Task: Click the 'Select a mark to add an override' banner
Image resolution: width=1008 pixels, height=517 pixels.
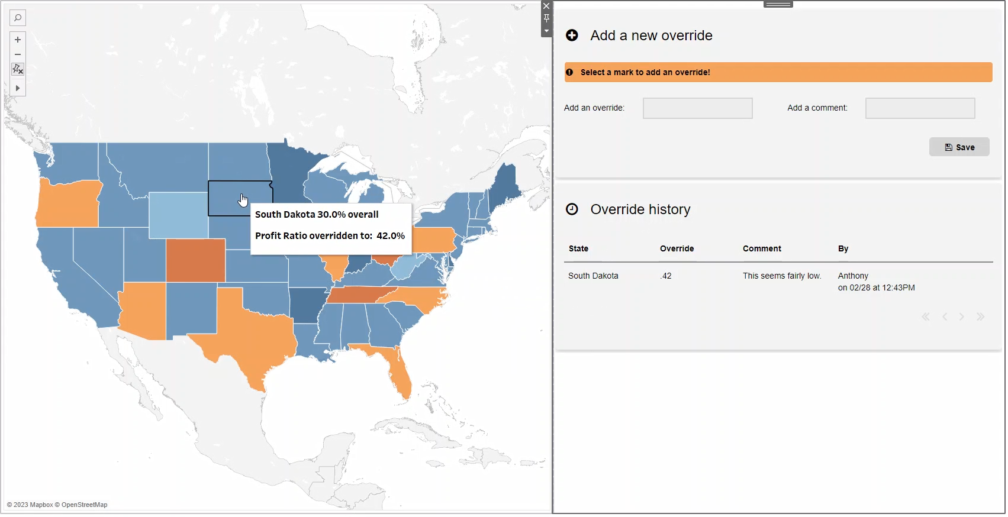Action: (x=777, y=72)
